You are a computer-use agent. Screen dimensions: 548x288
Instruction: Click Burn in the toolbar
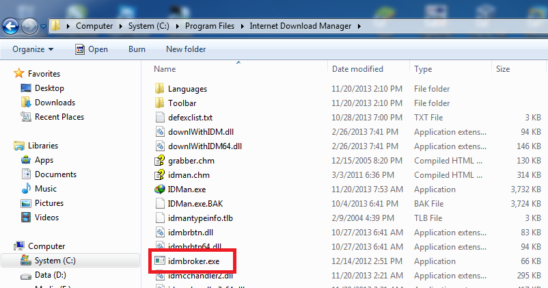click(137, 49)
